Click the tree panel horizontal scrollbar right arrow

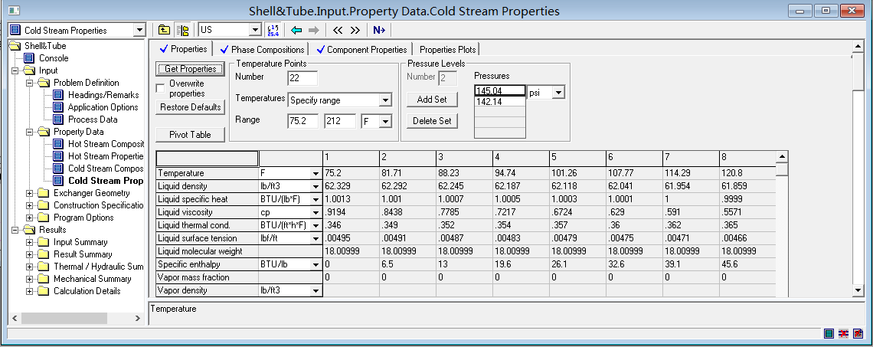[x=138, y=318]
